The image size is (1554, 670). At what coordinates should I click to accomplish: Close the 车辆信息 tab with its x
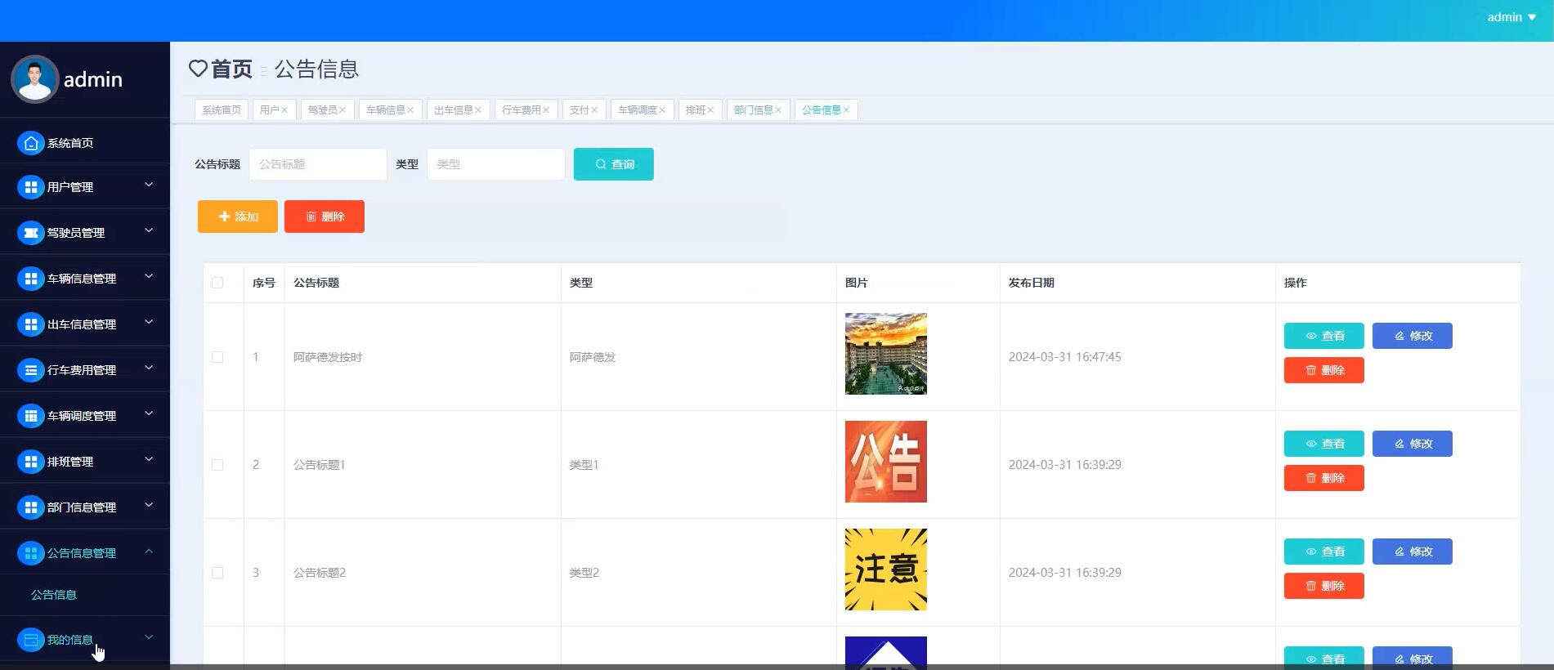[x=410, y=110]
